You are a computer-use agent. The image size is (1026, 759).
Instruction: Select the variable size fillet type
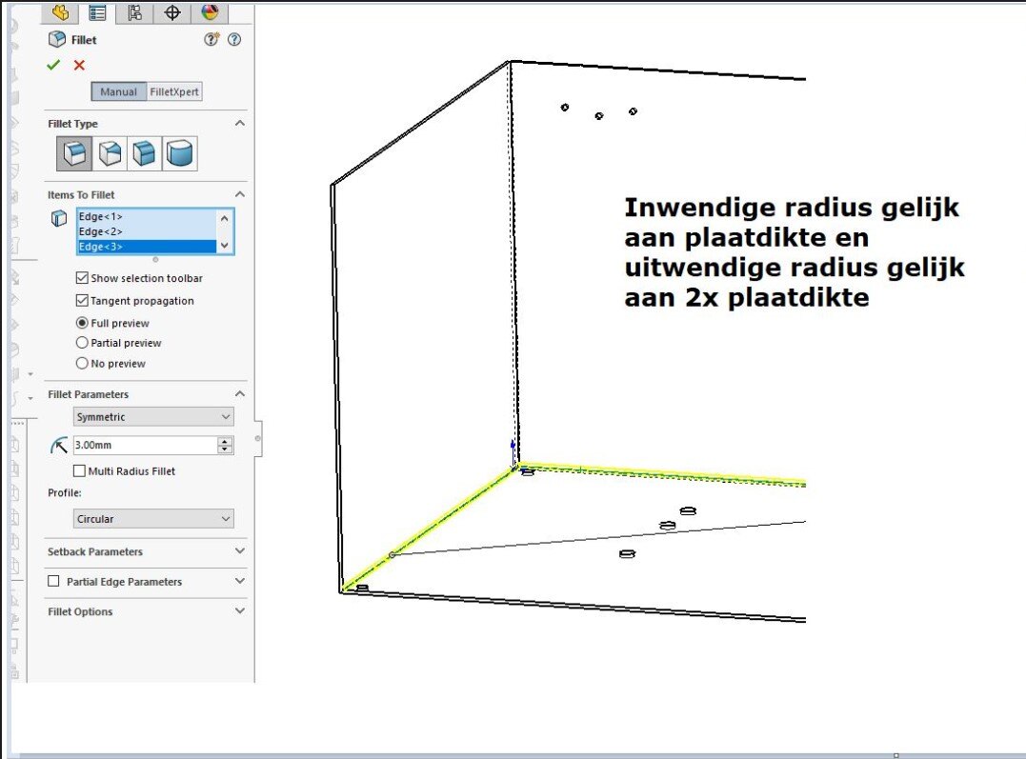(110, 153)
